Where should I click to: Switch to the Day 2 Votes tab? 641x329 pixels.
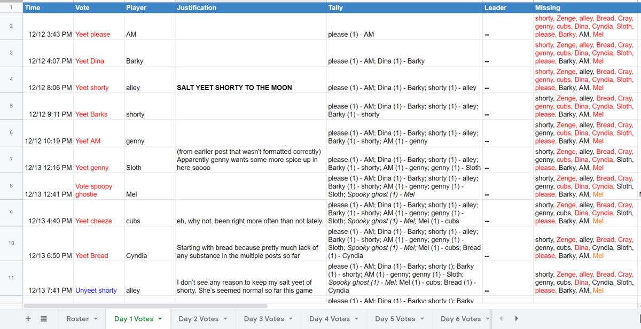pos(198,319)
